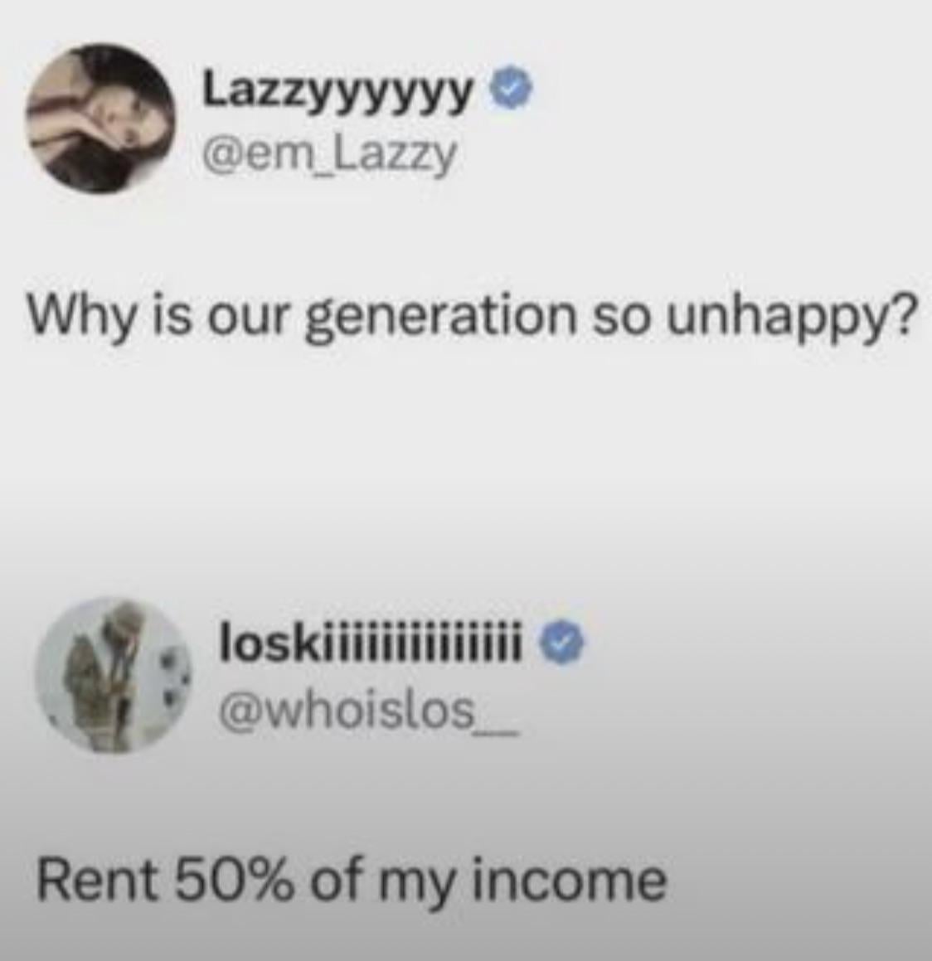Click the @ symbol in @em_Lazzy
Screen dimensions: 932x961
click(222, 154)
